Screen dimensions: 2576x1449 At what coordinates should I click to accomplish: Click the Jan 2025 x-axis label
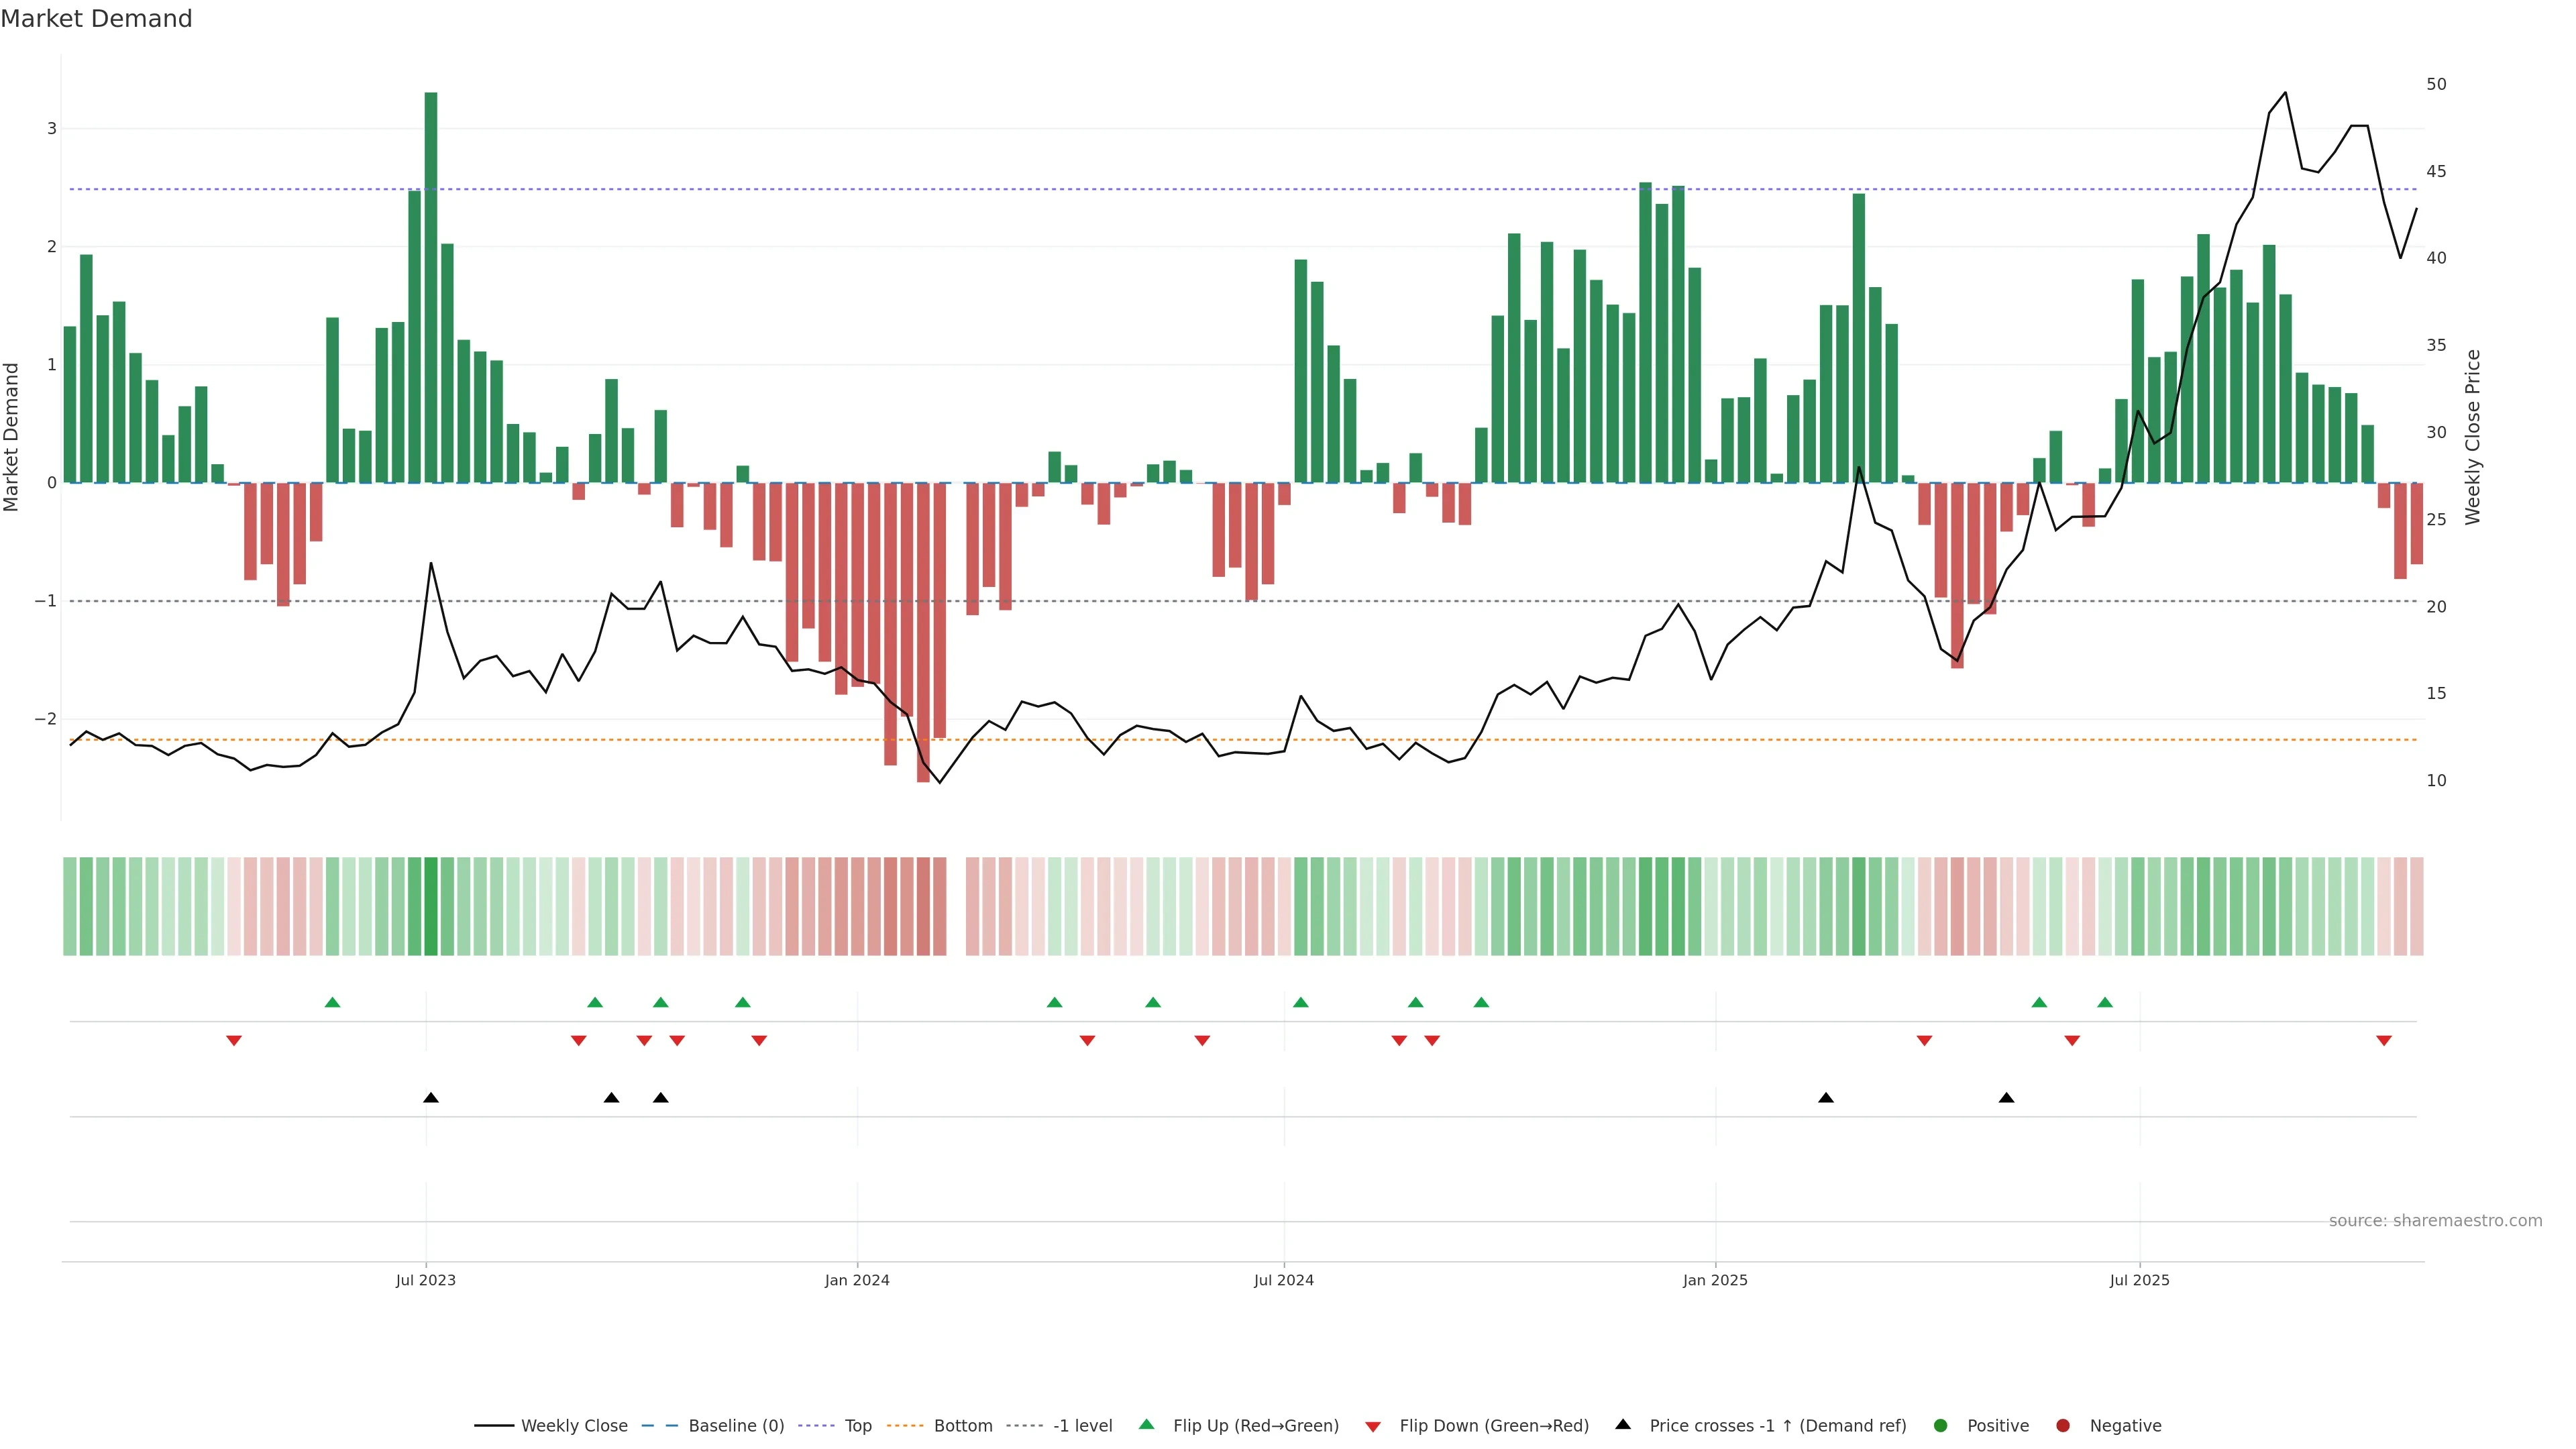coord(1715,1280)
